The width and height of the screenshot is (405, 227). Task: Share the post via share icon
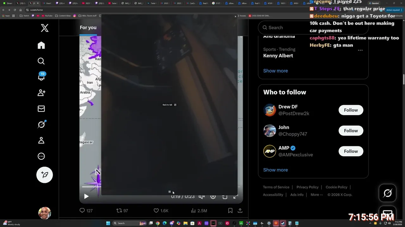click(x=240, y=211)
